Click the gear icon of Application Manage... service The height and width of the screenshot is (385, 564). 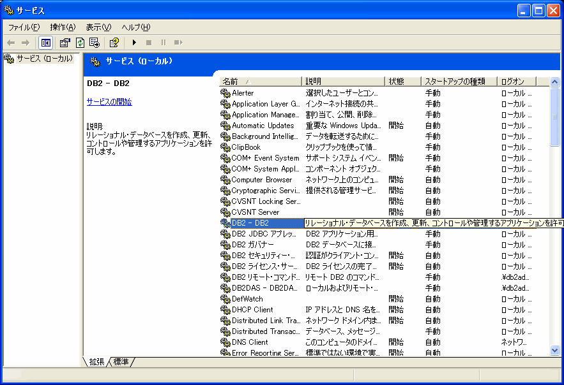225,115
